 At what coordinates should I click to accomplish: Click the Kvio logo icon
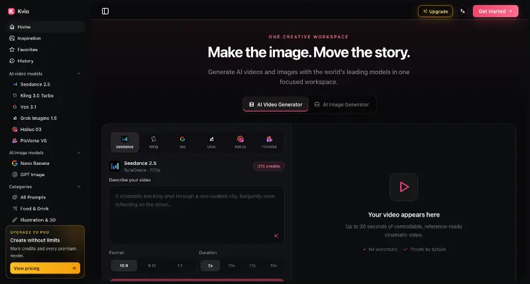tap(11, 11)
